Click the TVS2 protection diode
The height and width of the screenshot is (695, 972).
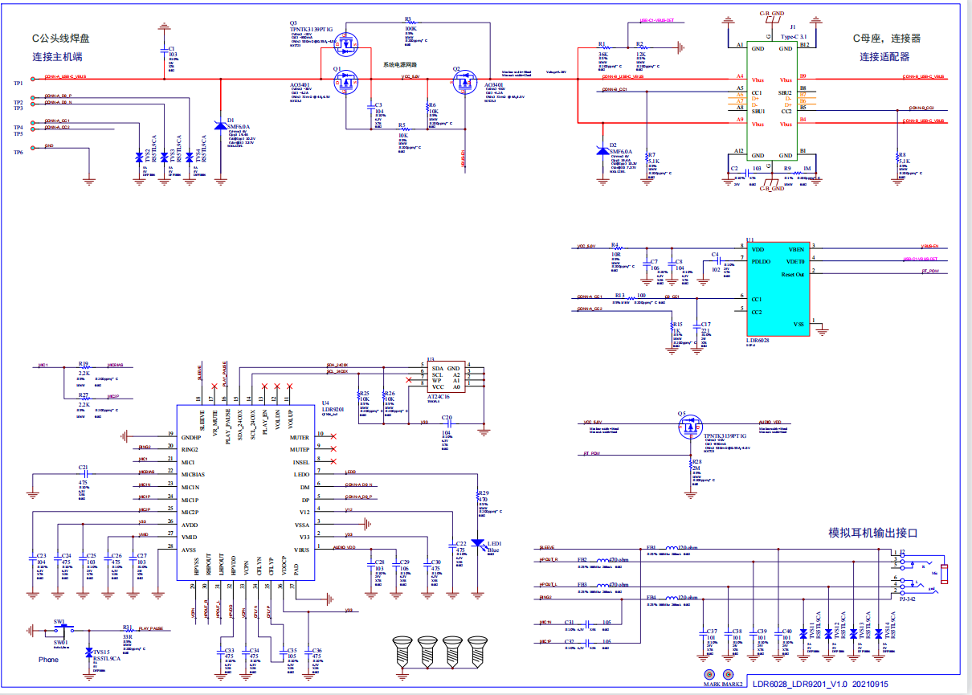pyautogui.click(x=140, y=158)
